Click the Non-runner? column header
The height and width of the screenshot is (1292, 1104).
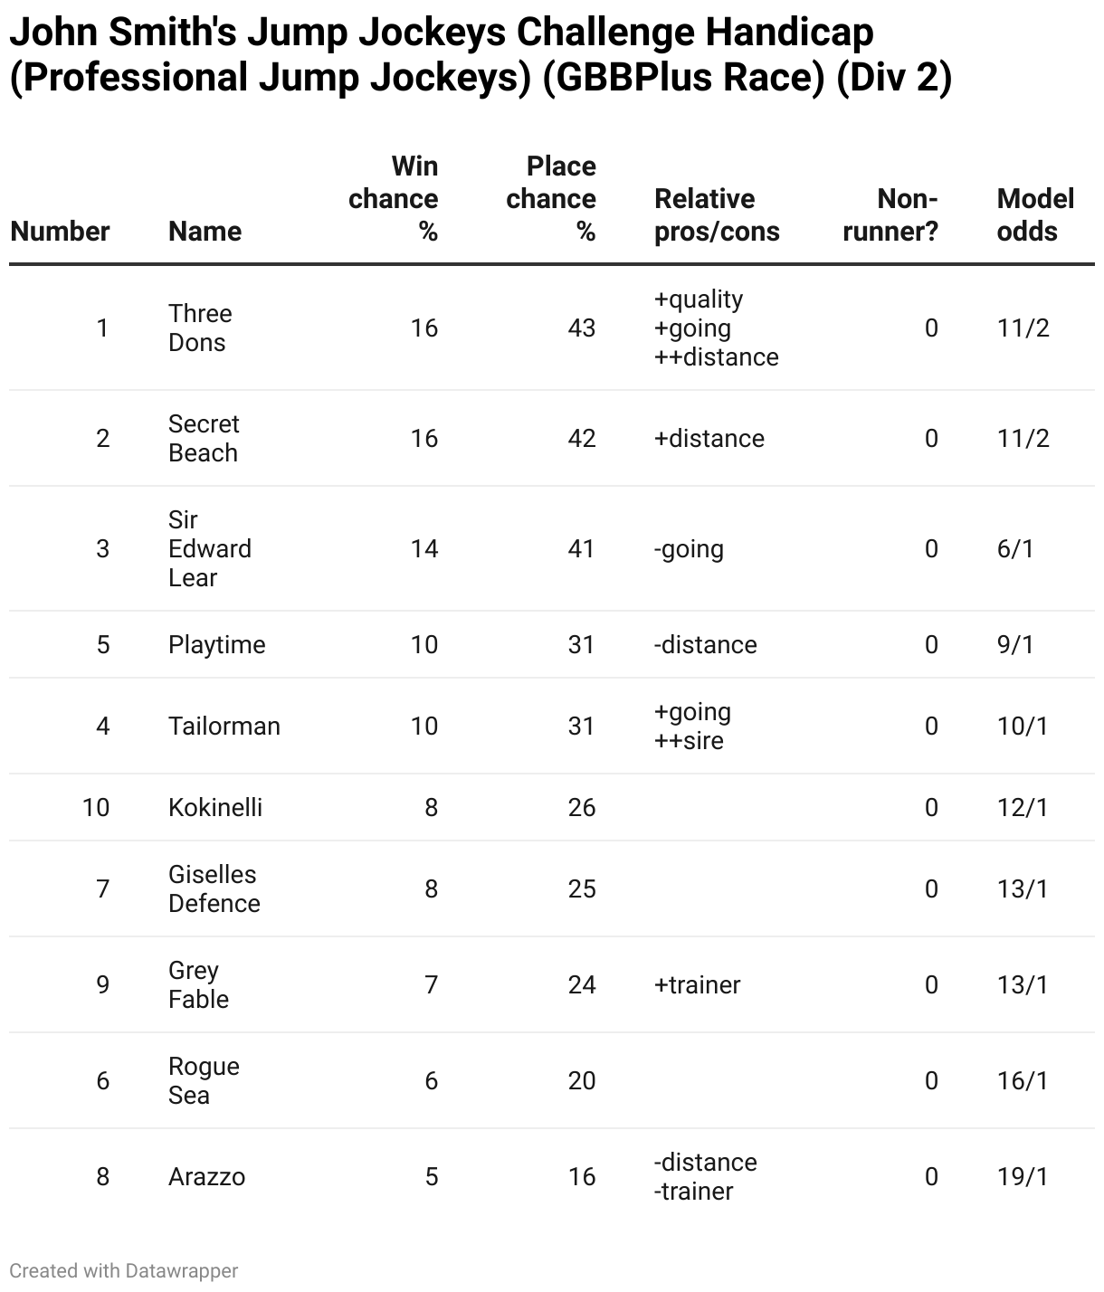890,215
